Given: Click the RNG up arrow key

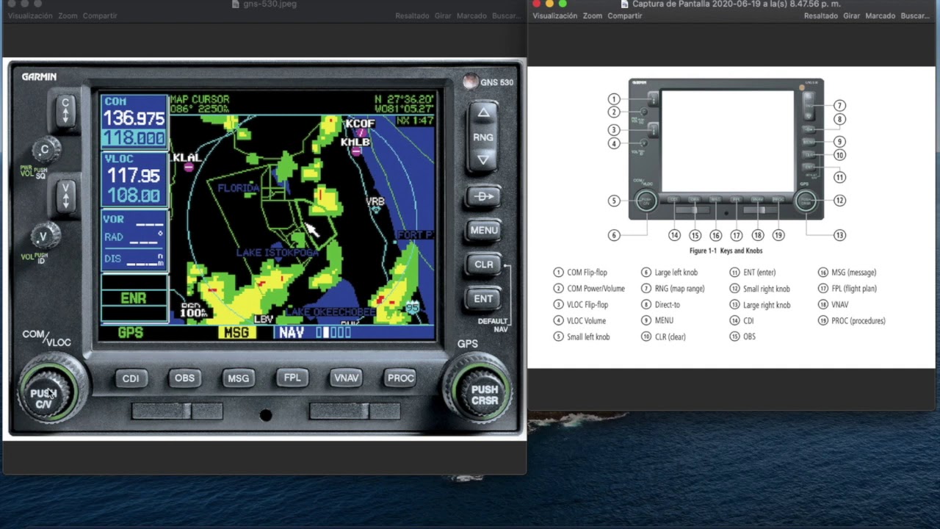Looking at the screenshot, I should (x=482, y=113).
